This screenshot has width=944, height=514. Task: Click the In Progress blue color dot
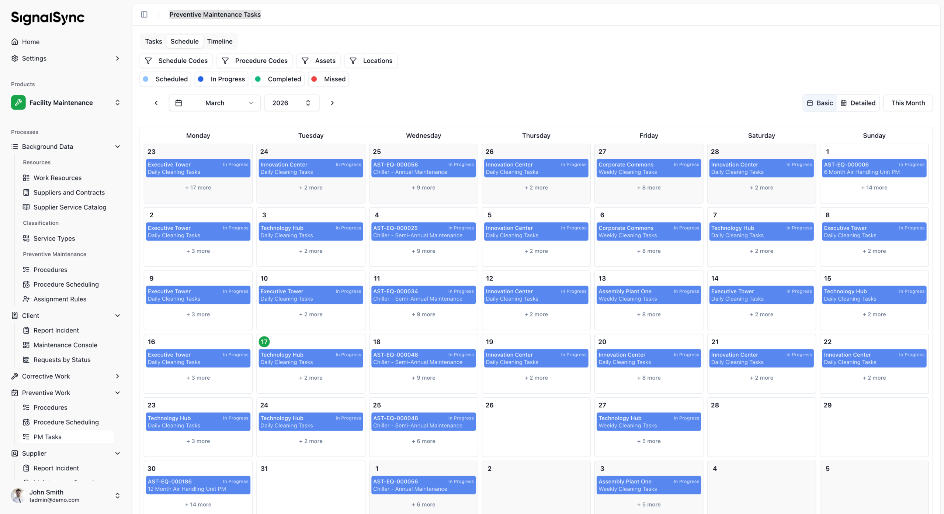click(201, 79)
